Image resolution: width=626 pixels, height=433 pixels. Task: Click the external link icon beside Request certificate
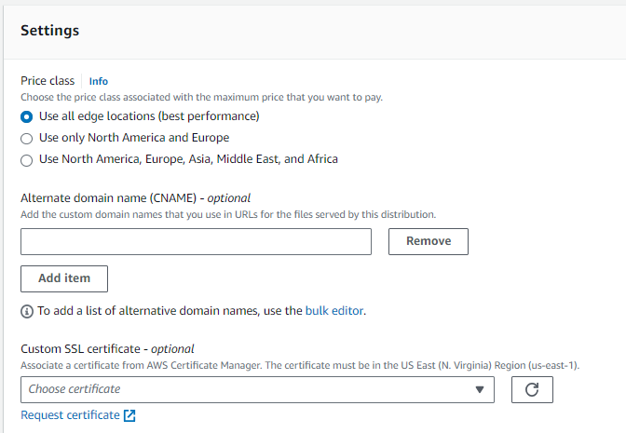pos(129,415)
